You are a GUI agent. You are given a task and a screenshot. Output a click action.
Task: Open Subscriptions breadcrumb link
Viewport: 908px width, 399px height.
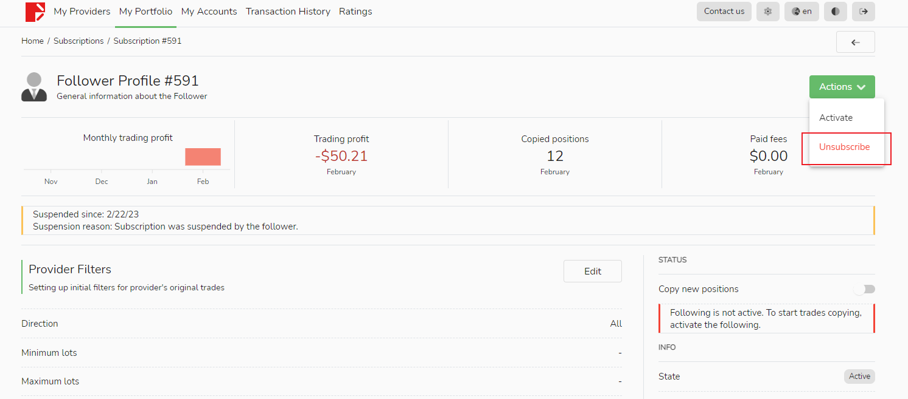click(79, 41)
